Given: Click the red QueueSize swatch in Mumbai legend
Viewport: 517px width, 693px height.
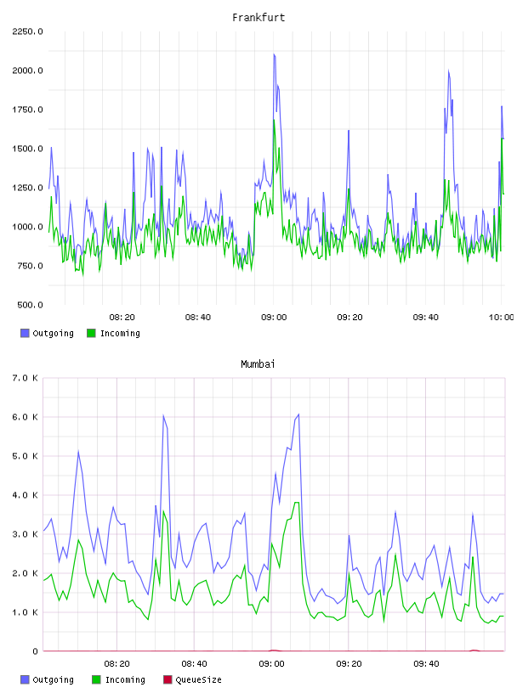Looking at the screenshot, I should click(x=168, y=679).
